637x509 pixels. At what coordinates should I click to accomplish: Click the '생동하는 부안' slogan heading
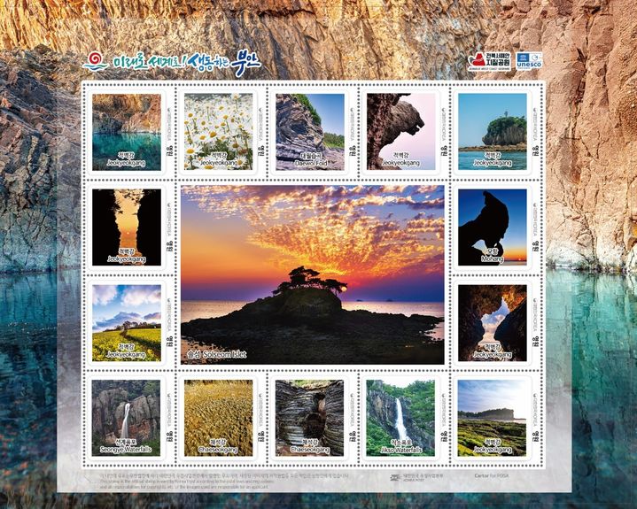(x=224, y=63)
